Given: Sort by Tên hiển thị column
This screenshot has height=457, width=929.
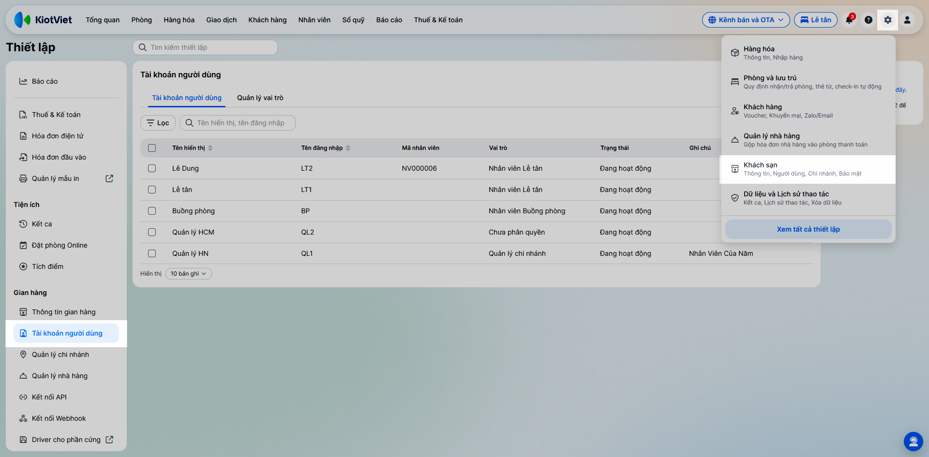Looking at the screenshot, I should (x=192, y=148).
